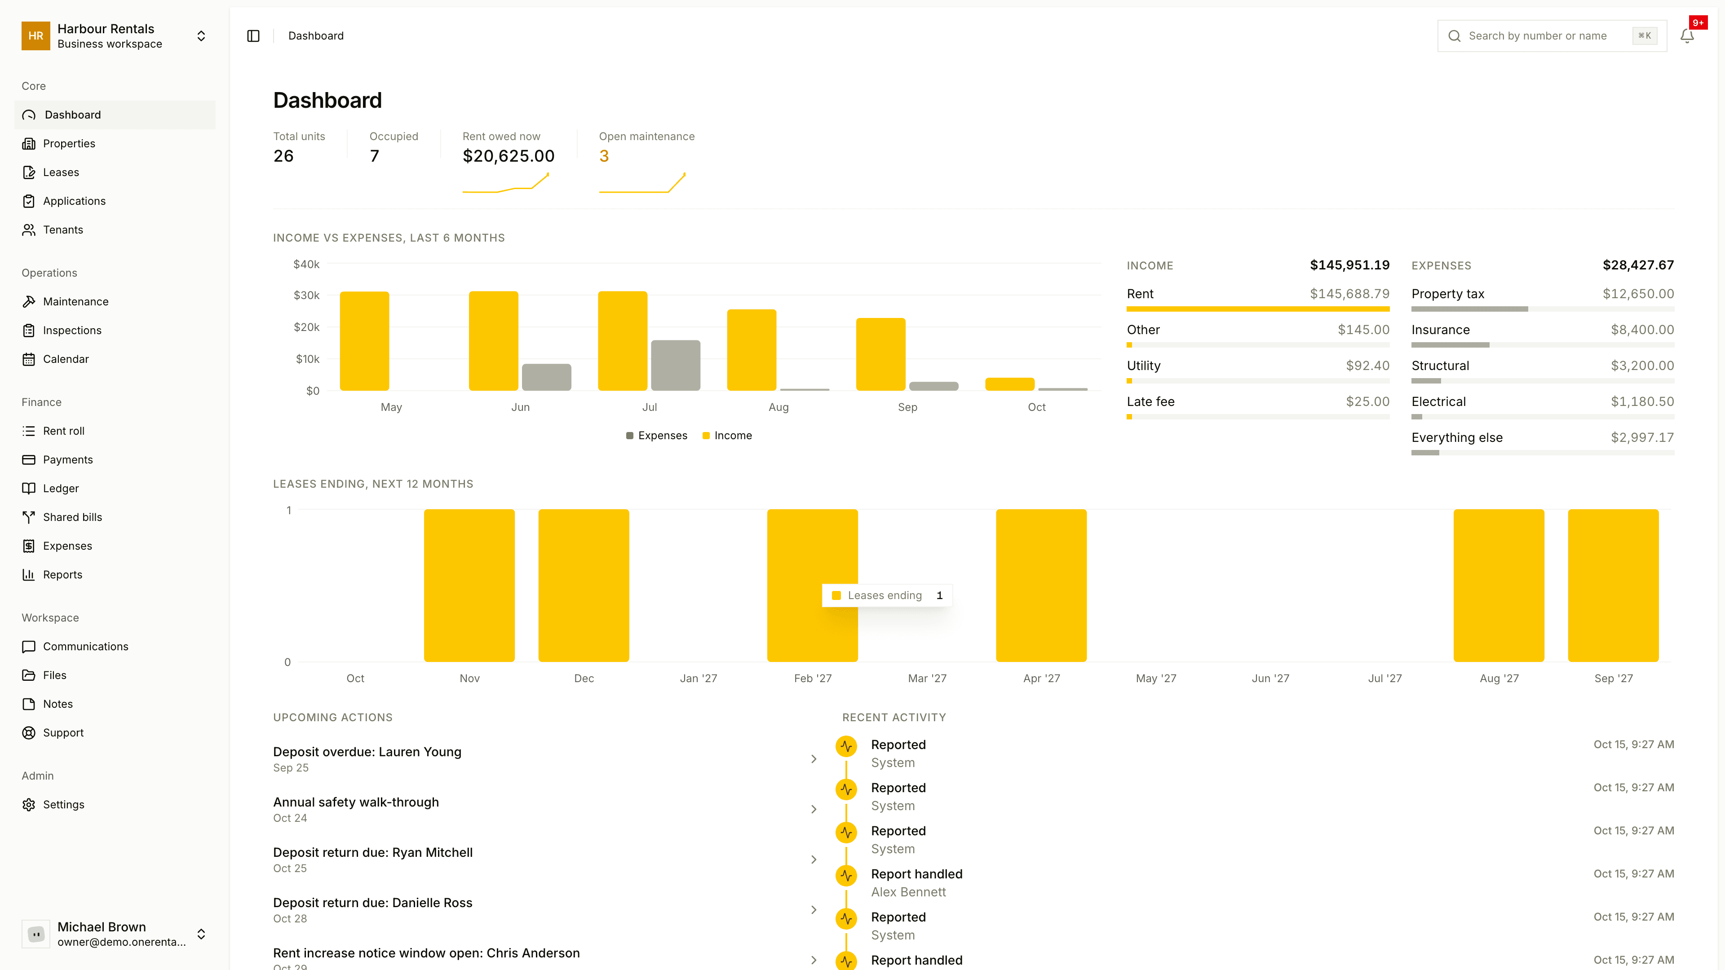Viewport: 1725px width, 970px height.
Task: Open chevron for Annual safety walk-through
Action: click(814, 809)
